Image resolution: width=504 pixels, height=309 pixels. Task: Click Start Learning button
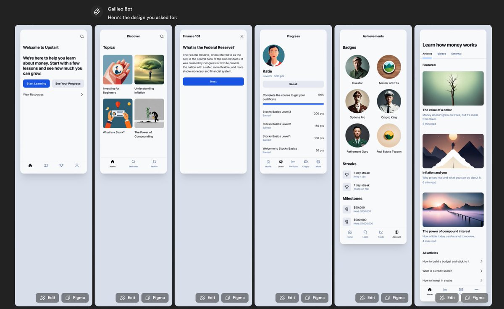click(37, 83)
